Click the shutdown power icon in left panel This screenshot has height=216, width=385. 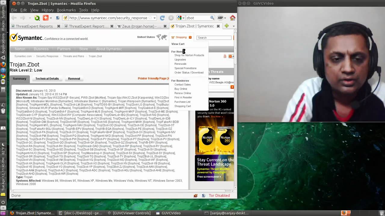[3, 202]
